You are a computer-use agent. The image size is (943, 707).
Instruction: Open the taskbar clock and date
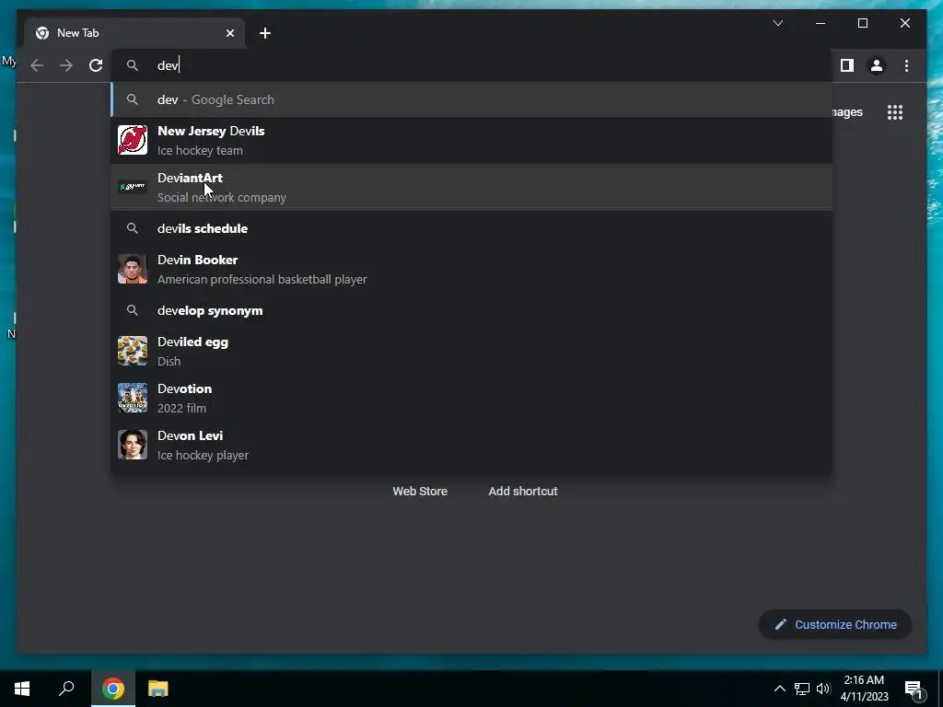pos(864,689)
